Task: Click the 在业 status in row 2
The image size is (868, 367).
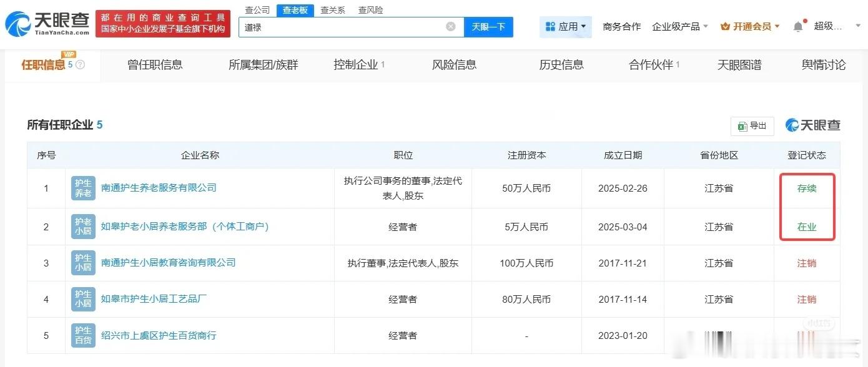Action: (807, 227)
